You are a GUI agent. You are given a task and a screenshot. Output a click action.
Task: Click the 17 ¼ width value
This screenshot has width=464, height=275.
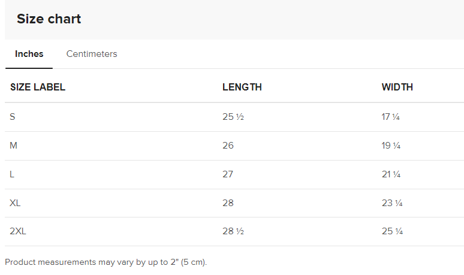390,117
